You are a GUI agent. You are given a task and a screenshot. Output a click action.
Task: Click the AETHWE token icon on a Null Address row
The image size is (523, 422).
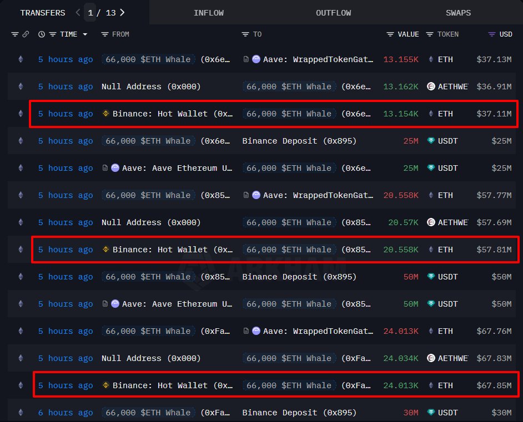[430, 87]
